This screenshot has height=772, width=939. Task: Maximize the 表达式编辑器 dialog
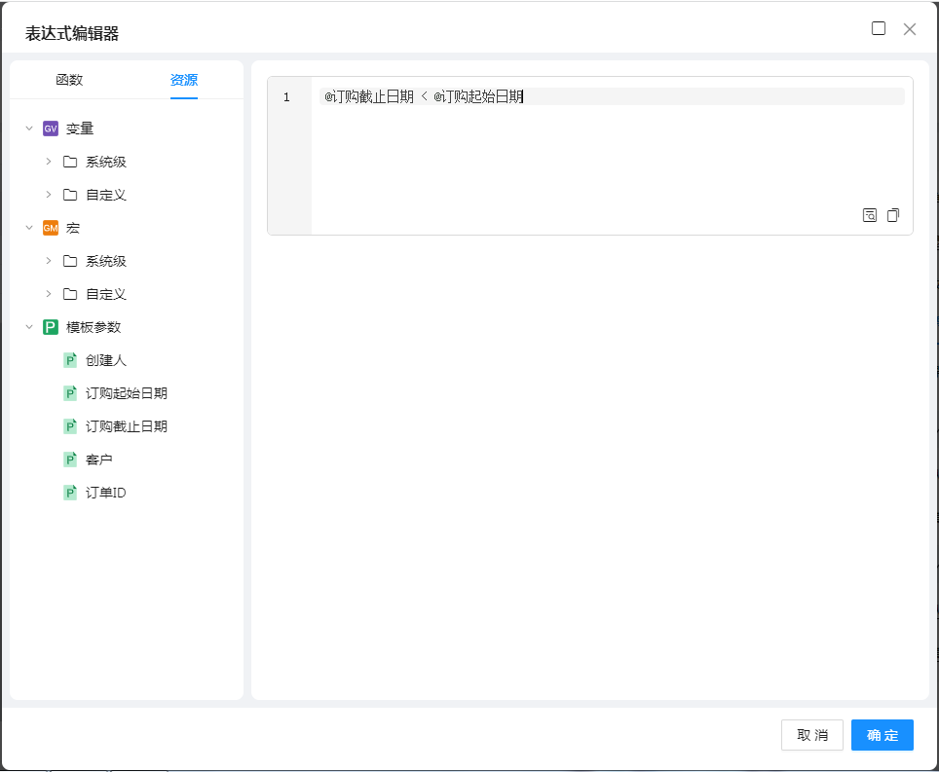click(x=879, y=28)
